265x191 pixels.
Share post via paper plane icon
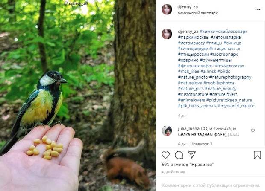tap(192, 155)
